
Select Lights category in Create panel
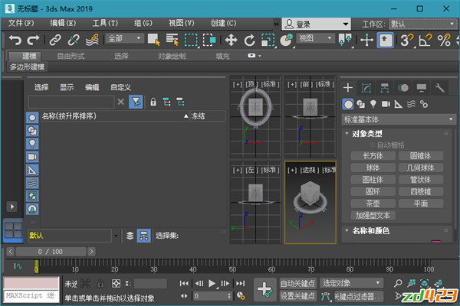[x=373, y=104]
